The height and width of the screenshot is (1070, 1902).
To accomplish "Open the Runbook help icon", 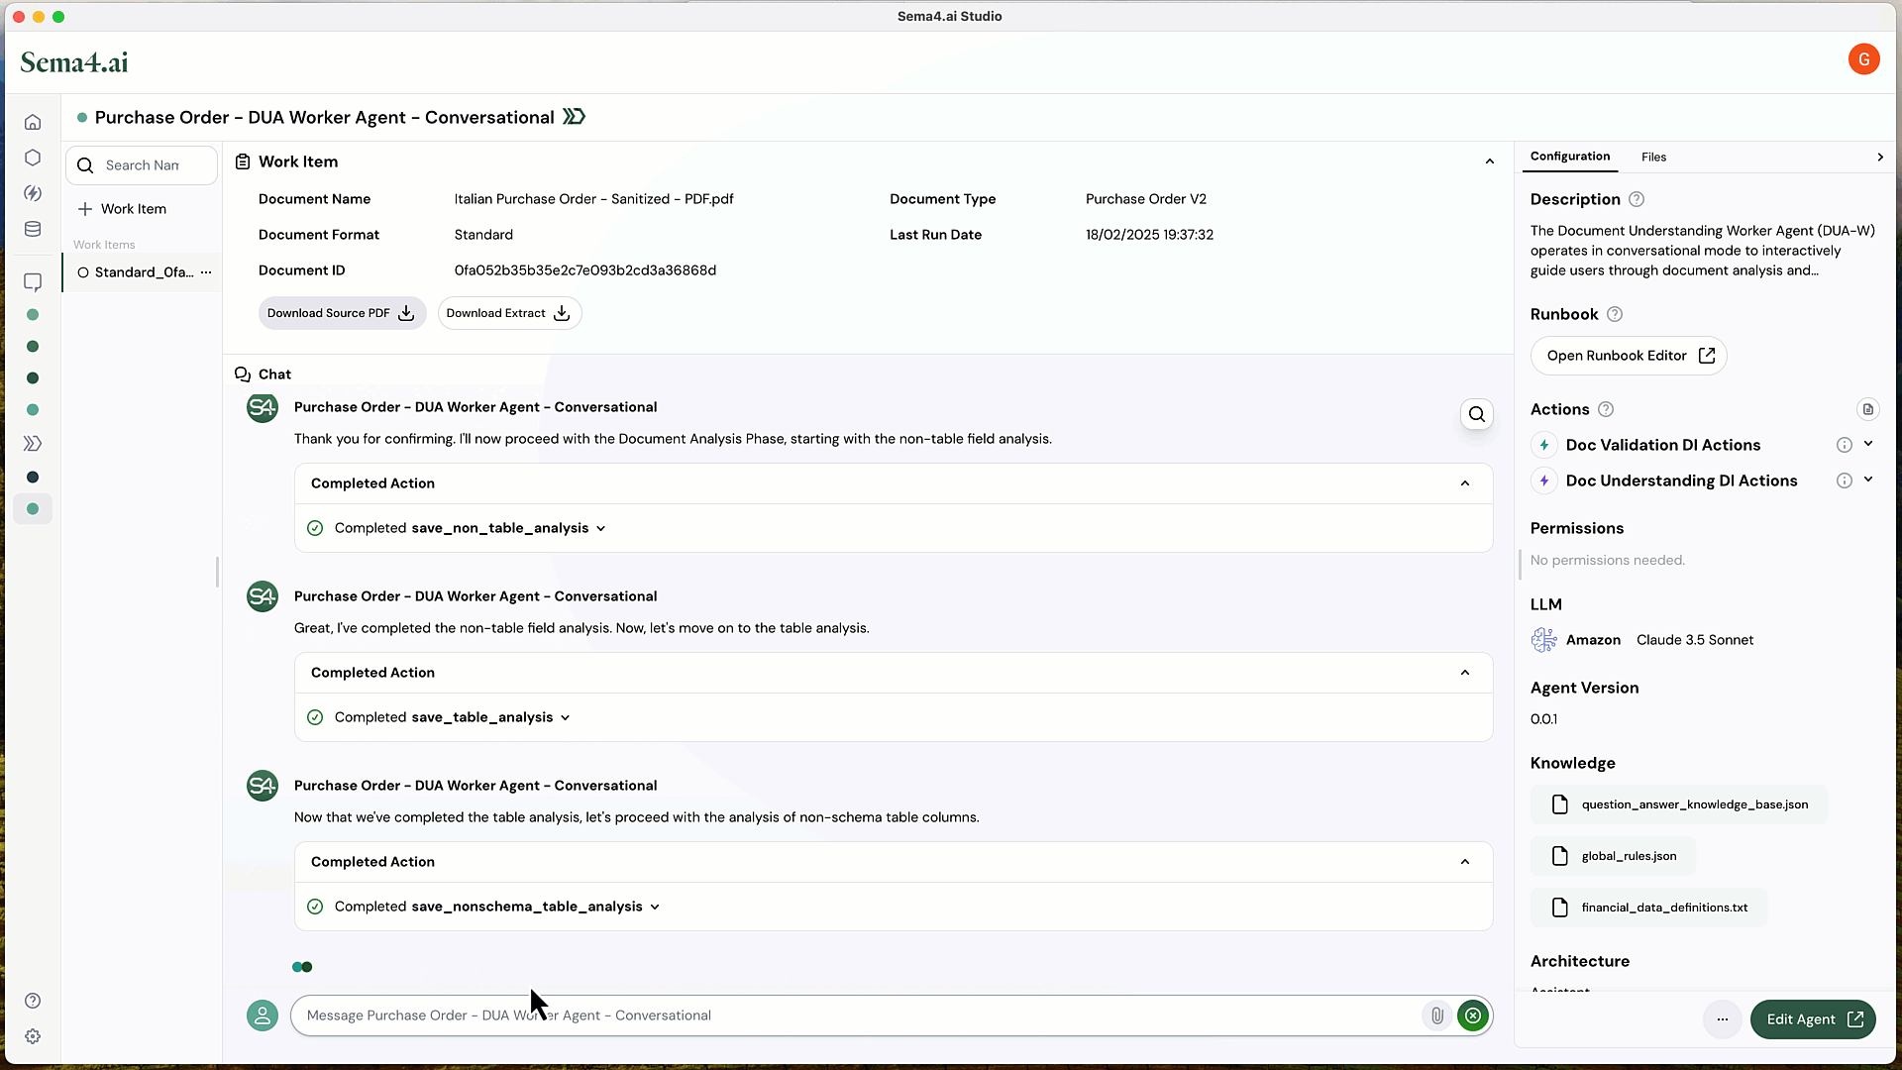I will [x=1615, y=314].
